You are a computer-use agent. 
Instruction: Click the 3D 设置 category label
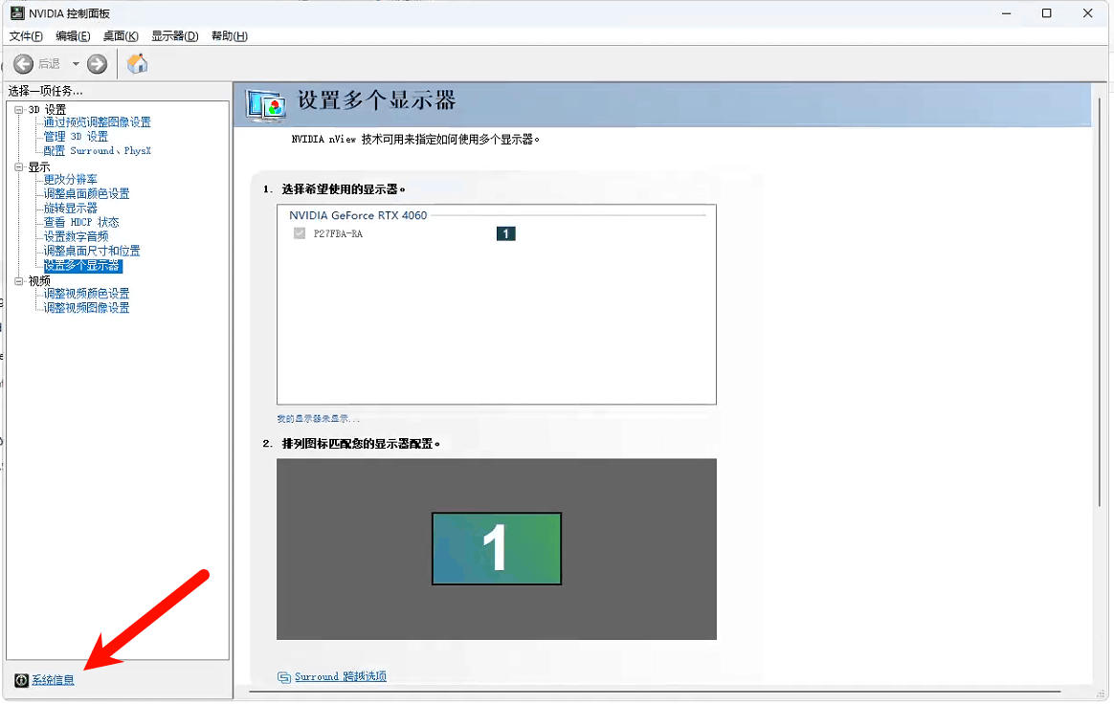(47, 109)
